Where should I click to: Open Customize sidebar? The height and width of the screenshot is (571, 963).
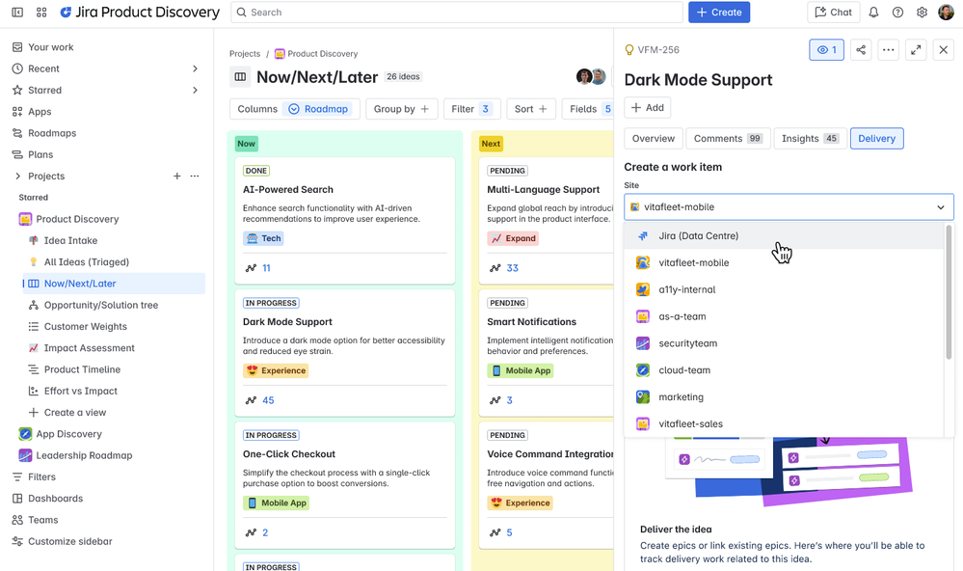(70, 541)
